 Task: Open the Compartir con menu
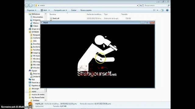(60, 10)
